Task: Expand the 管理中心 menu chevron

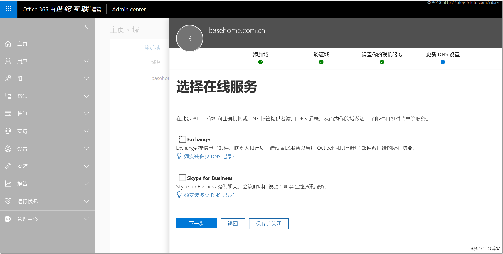Action: coord(86,219)
